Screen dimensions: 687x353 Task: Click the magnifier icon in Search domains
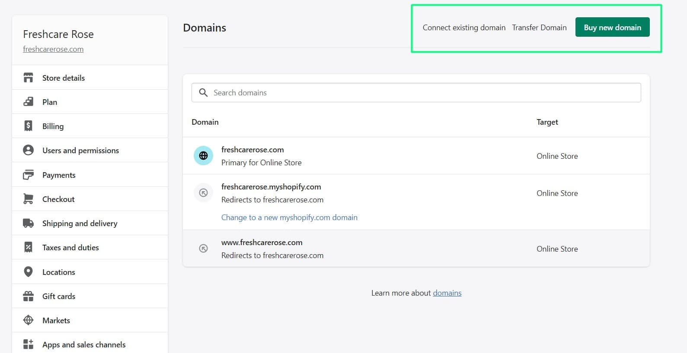pyautogui.click(x=203, y=92)
